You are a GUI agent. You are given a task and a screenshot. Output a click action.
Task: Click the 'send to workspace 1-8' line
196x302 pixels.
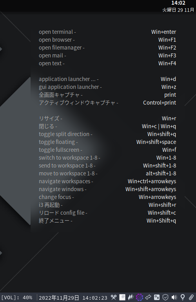click(x=67, y=166)
